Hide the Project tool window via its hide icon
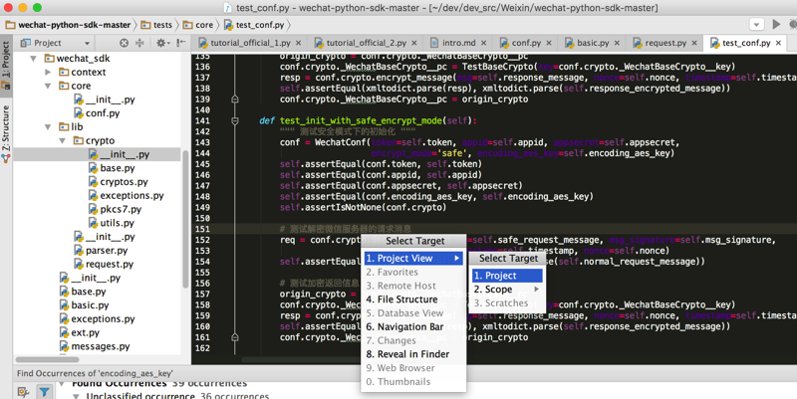Viewport: 797px width, 399px height. (180, 43)
